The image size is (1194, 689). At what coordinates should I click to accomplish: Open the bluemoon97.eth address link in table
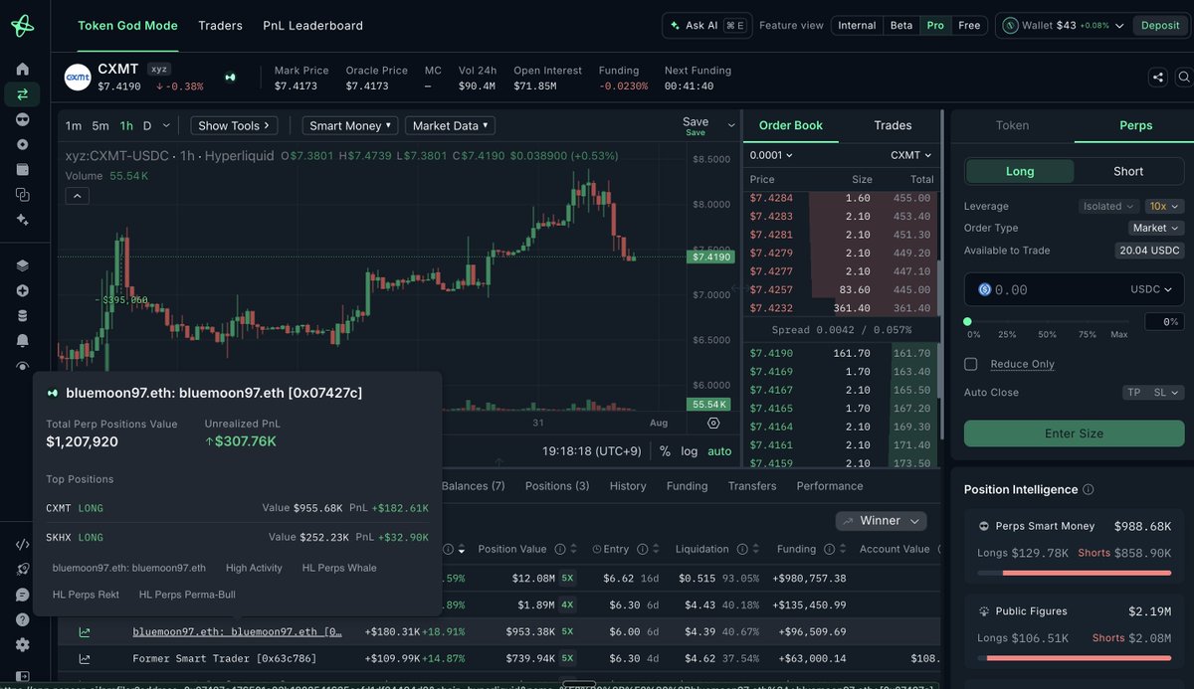(238, 631)
